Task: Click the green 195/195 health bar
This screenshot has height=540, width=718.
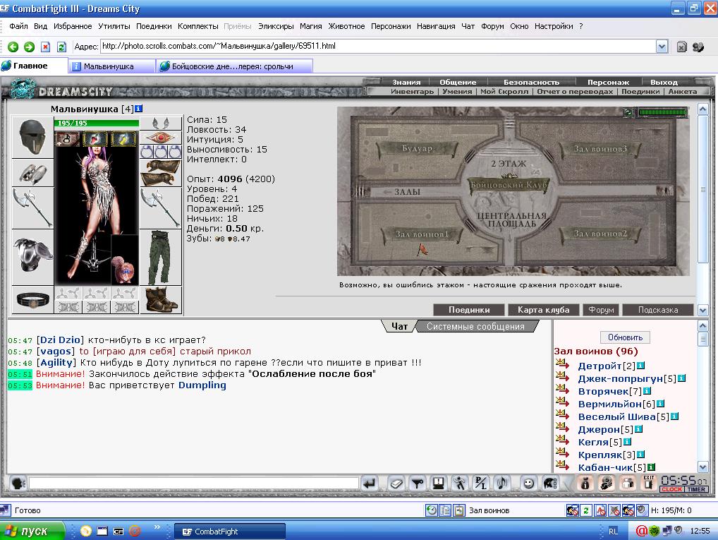Action: (97, 123)
